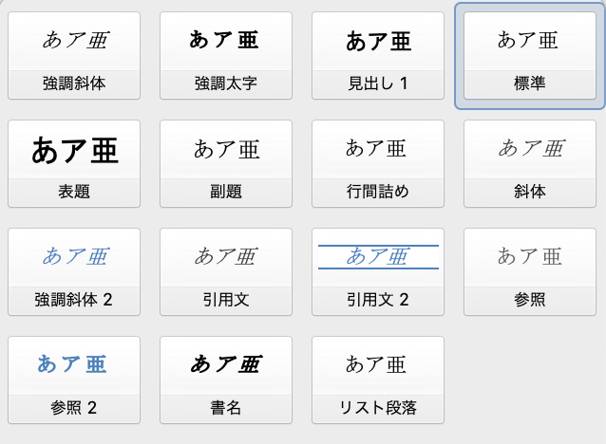The height and width of the screenshot is (444, 606).
Task: Apply the 表題 title style
Action: tap(74, 164)
